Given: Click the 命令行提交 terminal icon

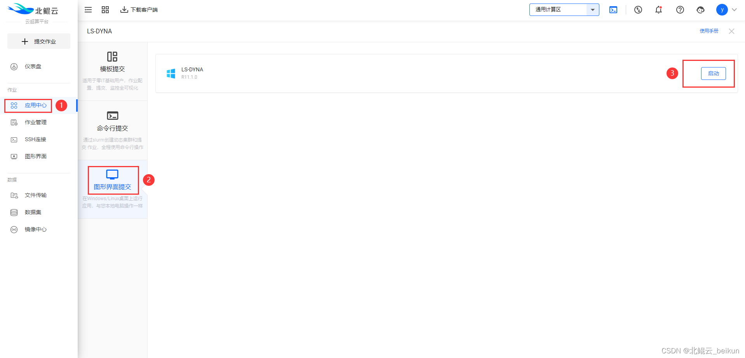Looking at the screenshot, I should coord(113,116).
